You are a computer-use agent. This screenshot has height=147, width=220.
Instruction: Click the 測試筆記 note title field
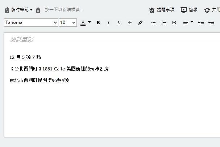pos(109,39)
